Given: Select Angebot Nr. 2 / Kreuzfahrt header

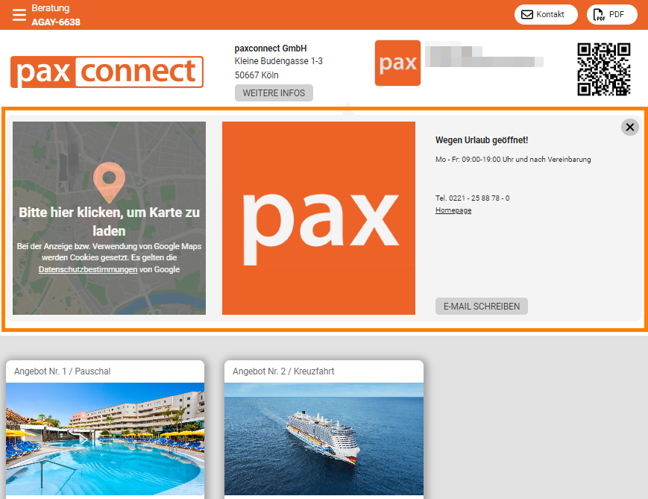Looking at the screenshot, I should point(283,371).
